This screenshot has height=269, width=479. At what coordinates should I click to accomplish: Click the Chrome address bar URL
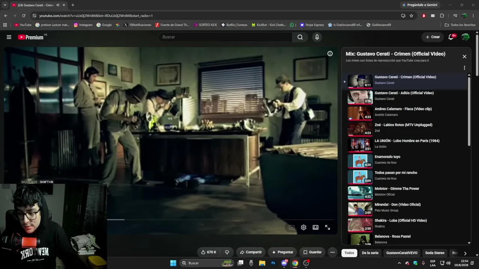[x=96, y=16]
